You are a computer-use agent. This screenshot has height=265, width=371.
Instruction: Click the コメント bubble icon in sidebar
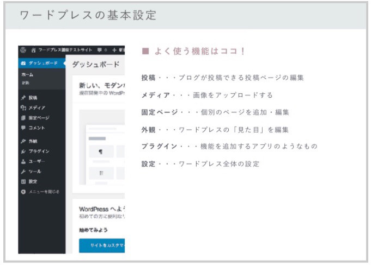(x=23, y=128)
